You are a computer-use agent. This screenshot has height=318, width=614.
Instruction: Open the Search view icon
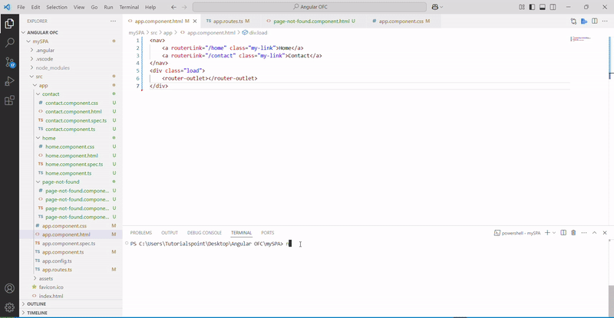[x=9, y=42]
